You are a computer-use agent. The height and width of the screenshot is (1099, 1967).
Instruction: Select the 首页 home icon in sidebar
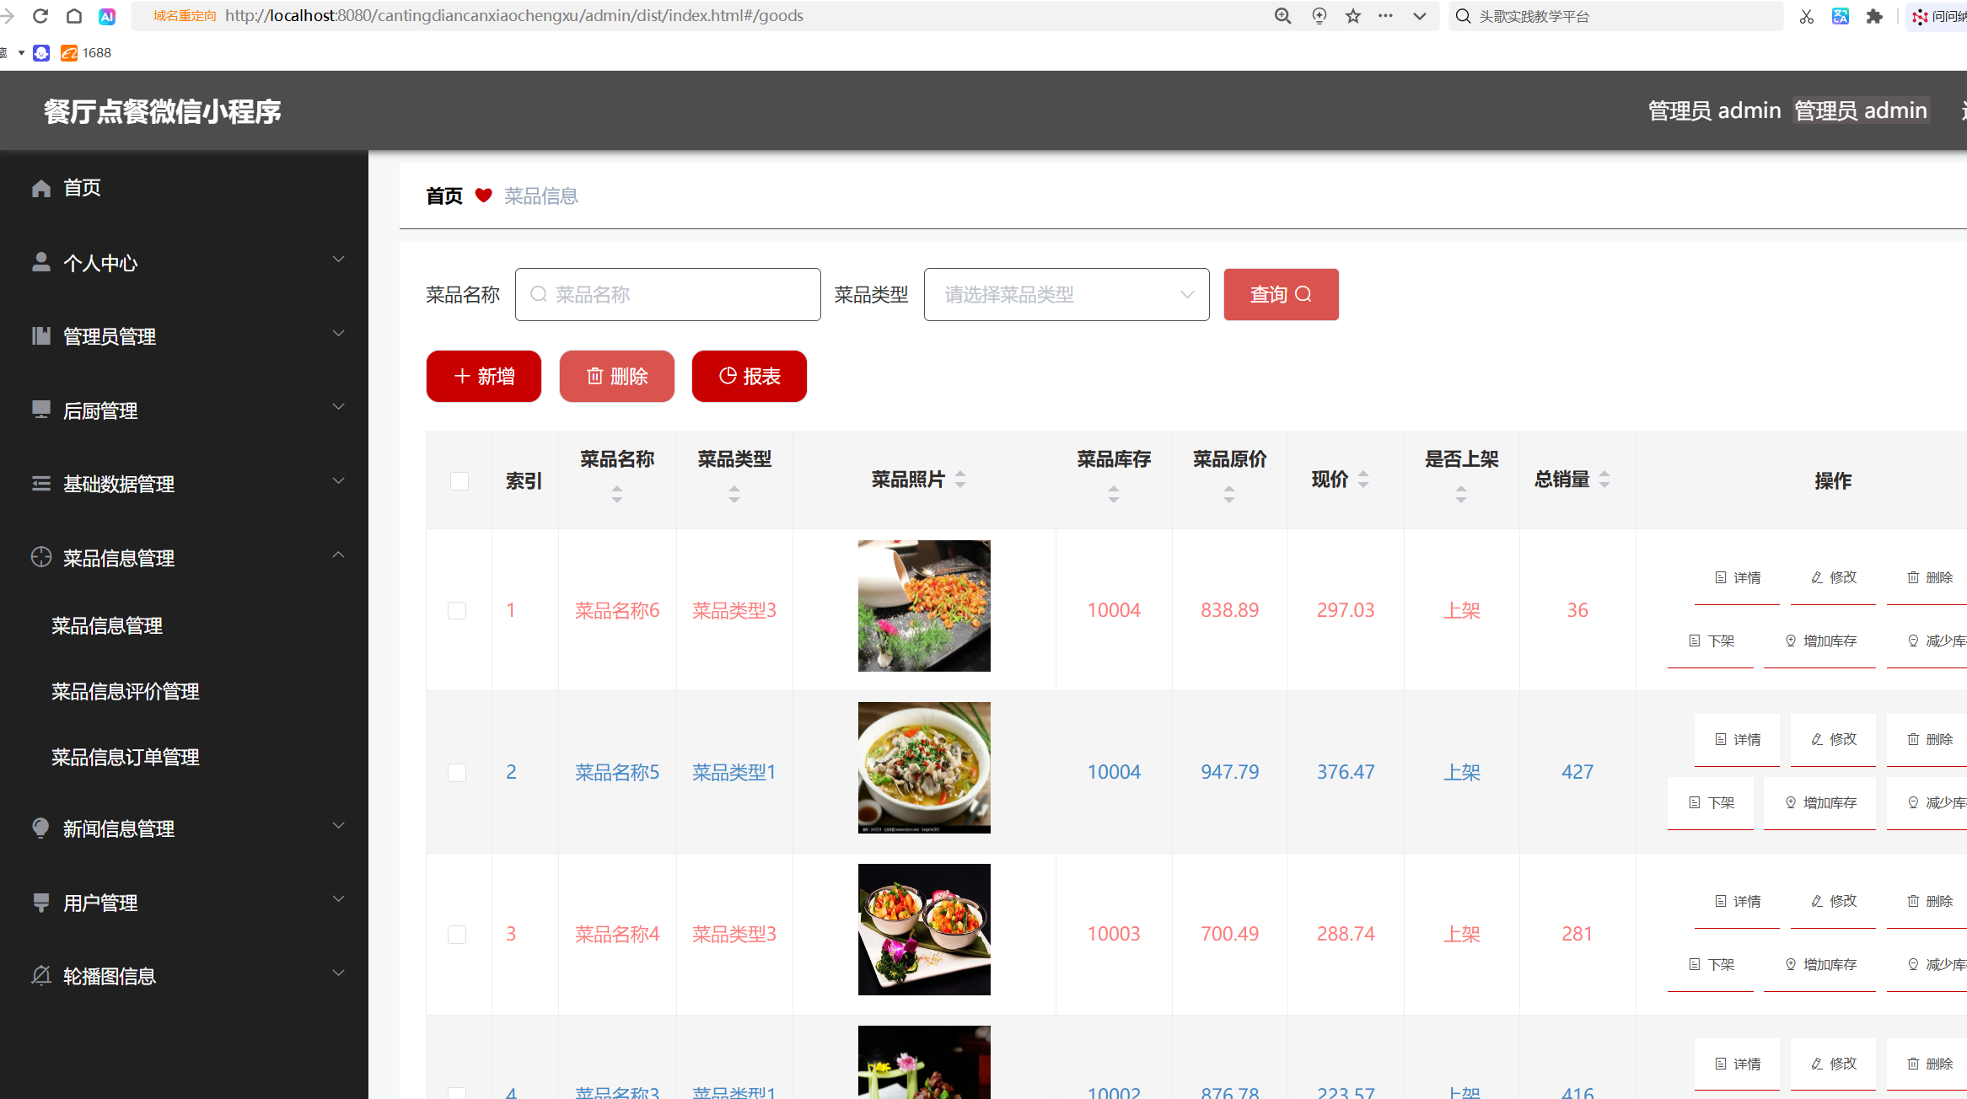click(40, 187)
